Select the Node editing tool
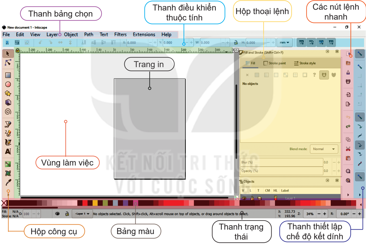Image resolution: width=366 pixels, height=244 pixels. click(8, 63)
